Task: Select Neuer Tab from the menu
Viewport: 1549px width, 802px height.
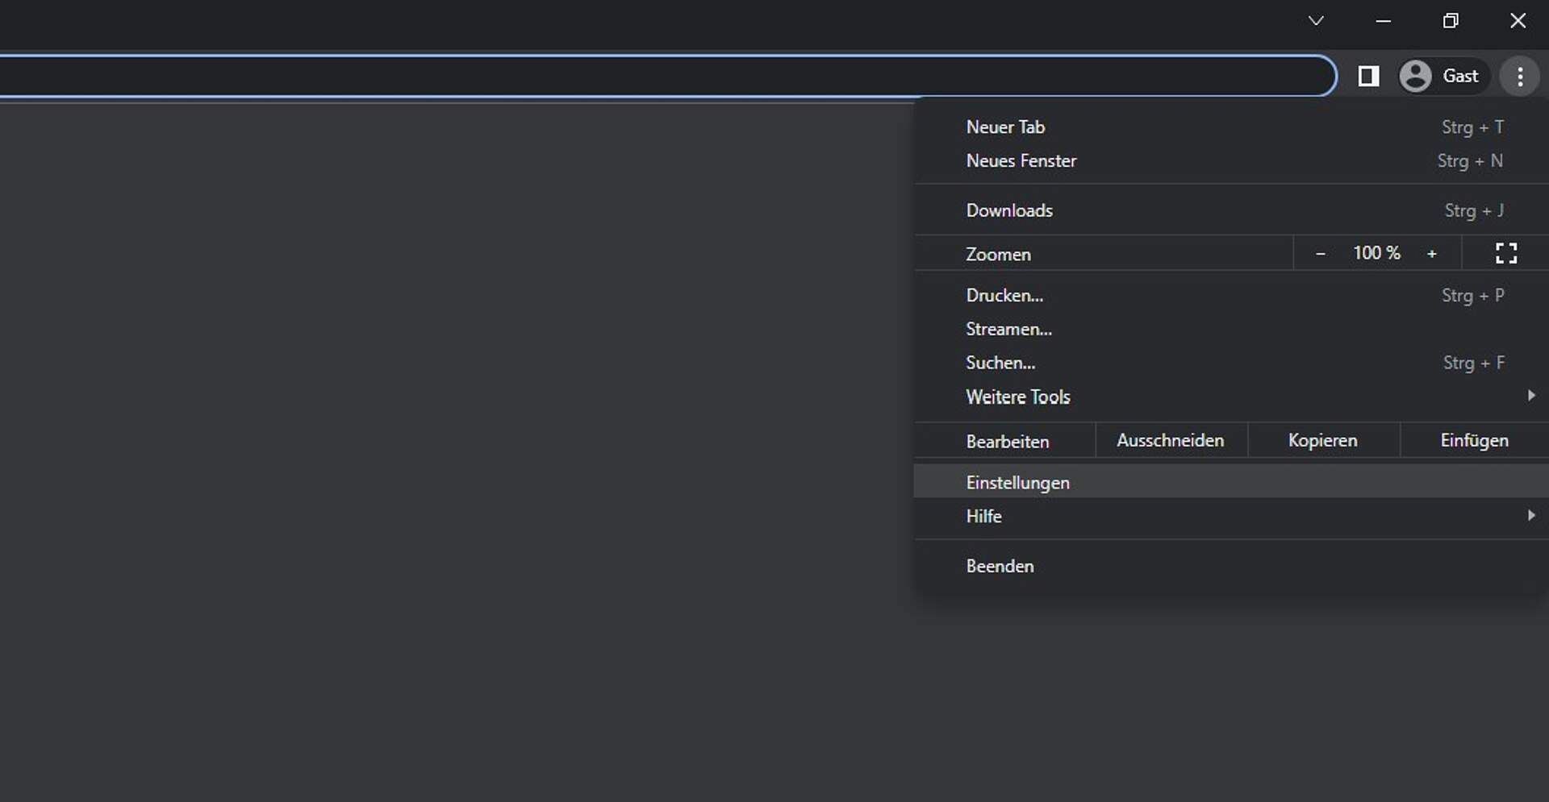Action: pos(1005,127)
